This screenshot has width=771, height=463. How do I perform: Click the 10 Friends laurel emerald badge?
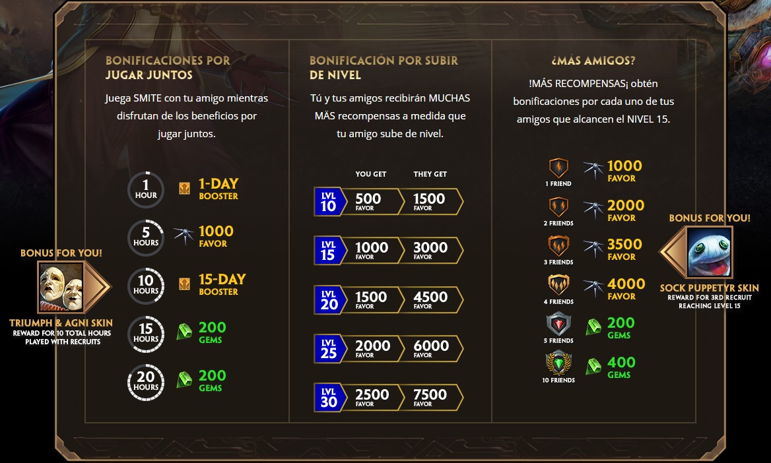pos(558,363)
